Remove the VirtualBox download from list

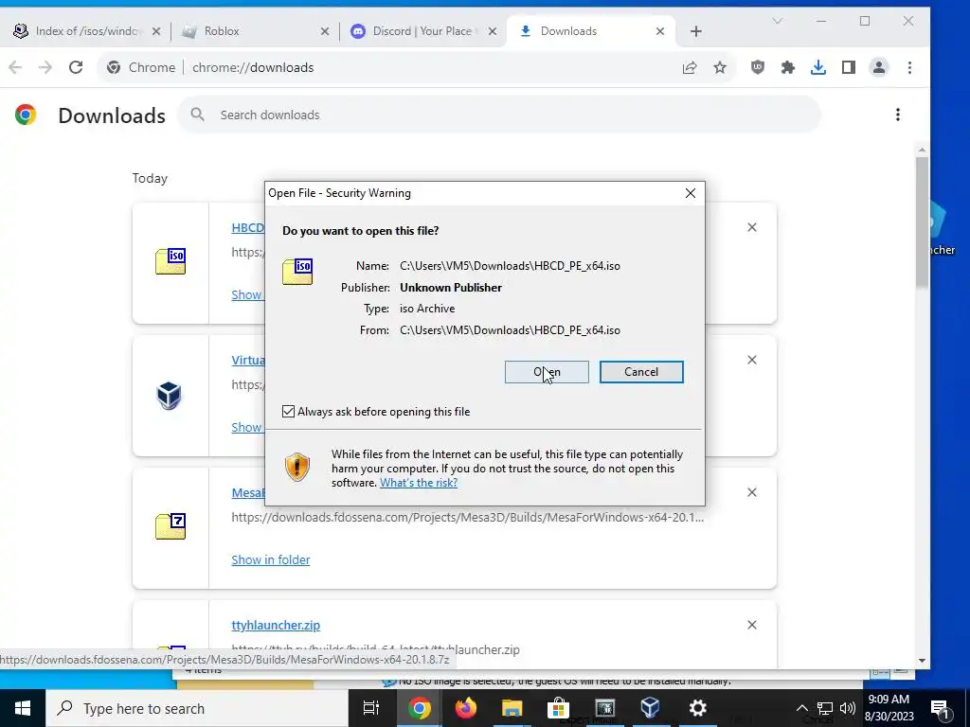[751, 360]
